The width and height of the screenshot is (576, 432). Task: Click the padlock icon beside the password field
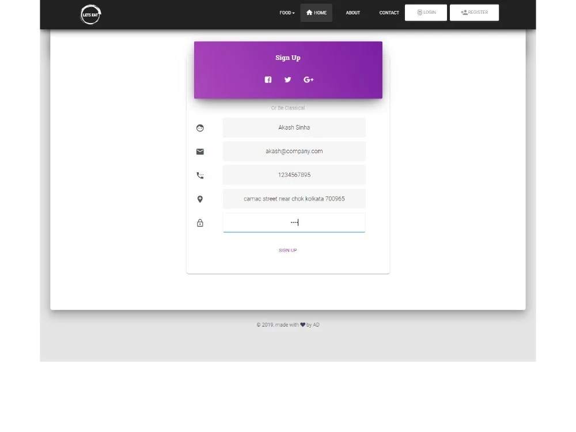click(200, 222)
